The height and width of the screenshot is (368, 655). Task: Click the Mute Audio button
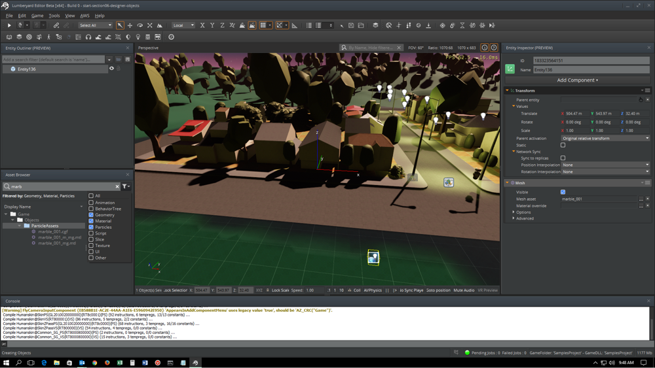(464, 290)
